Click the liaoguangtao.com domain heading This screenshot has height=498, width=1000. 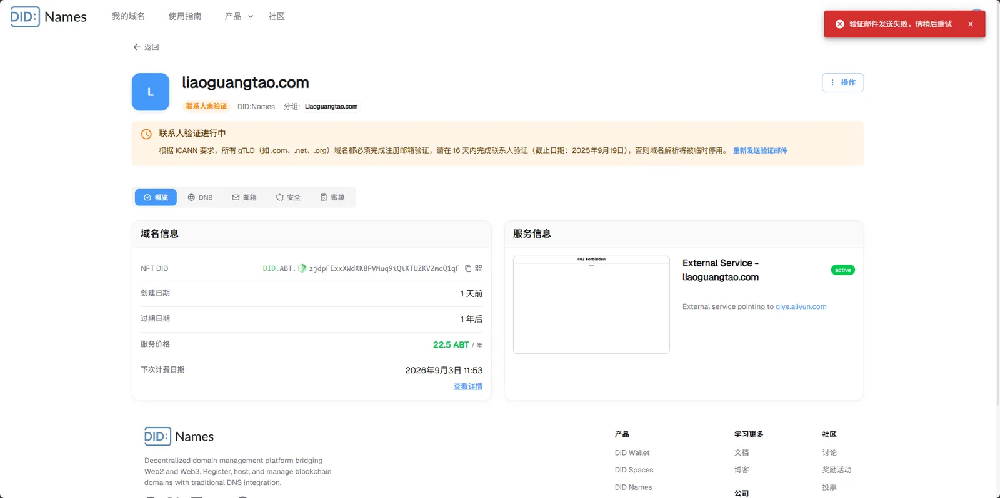tap(246, 82)
